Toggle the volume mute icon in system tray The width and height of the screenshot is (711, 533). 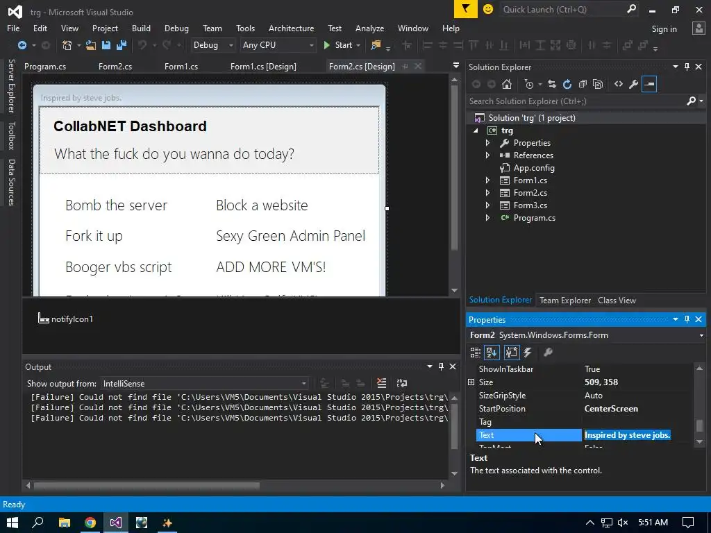pyautogui.click(x=623, y=523)
